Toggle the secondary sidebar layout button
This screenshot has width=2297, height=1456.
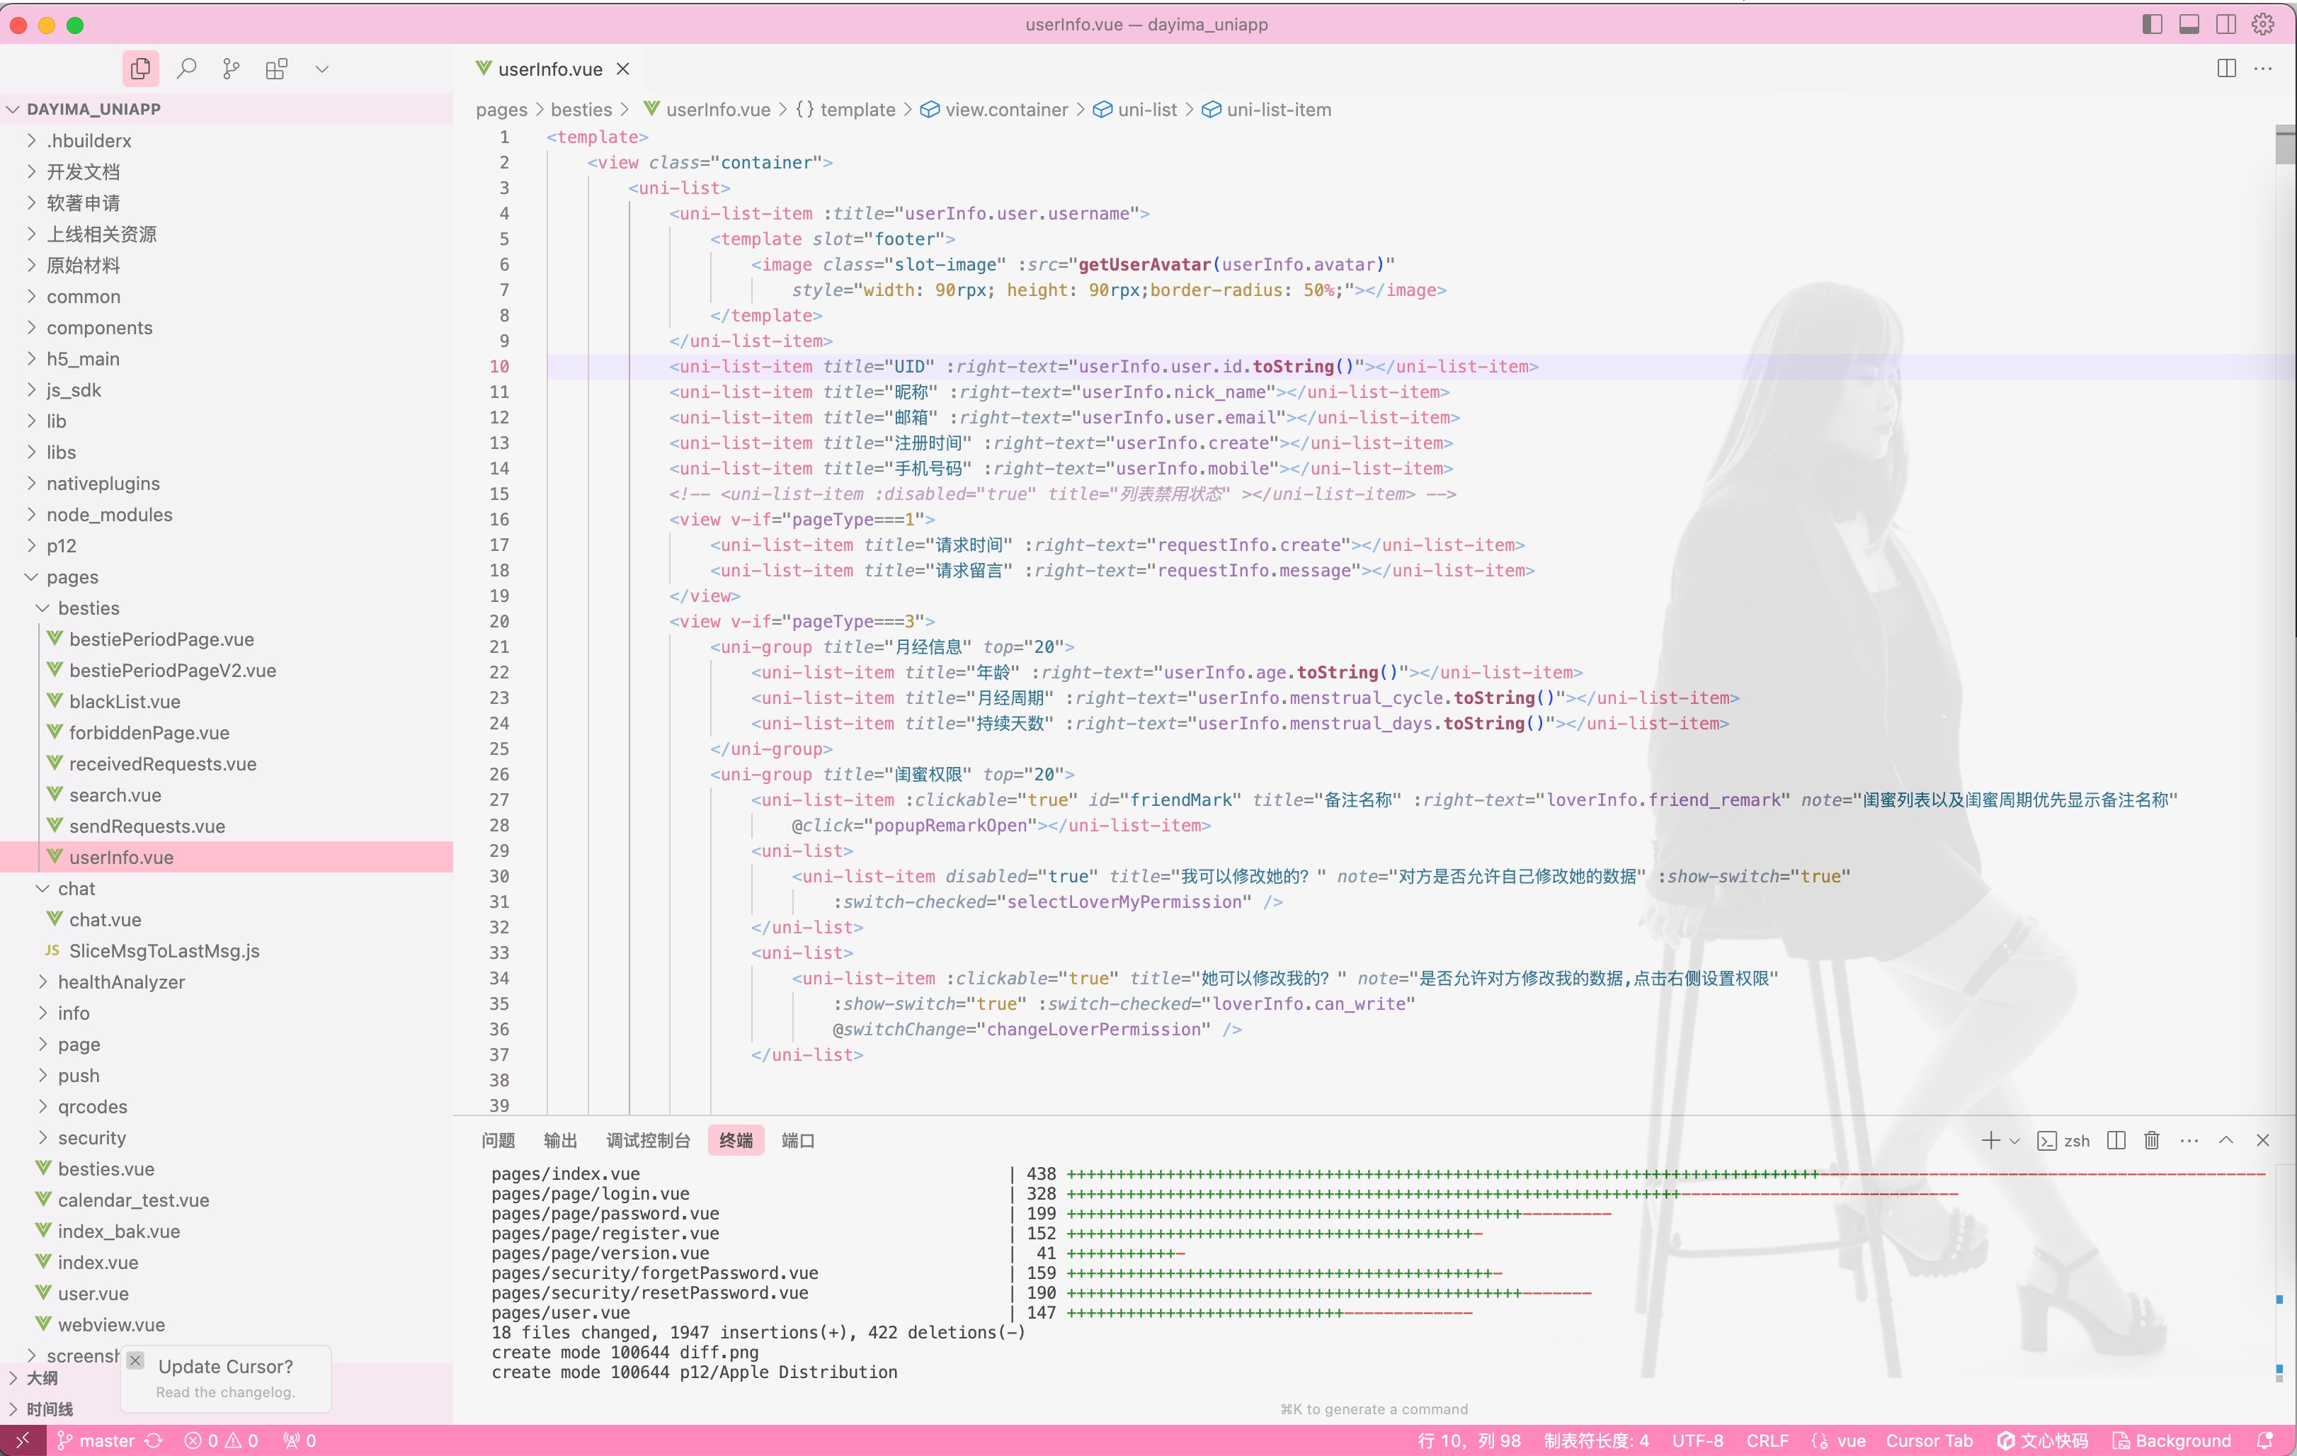(2225, 24)
